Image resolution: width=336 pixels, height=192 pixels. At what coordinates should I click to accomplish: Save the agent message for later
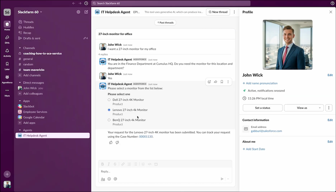pos(222,82)
